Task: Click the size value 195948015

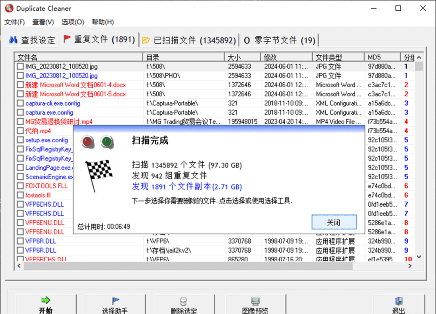Action: 243,121
